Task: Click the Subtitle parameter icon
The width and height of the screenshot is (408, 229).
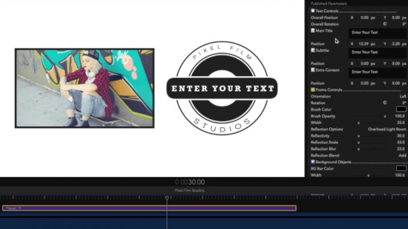Action: point(313,50)
